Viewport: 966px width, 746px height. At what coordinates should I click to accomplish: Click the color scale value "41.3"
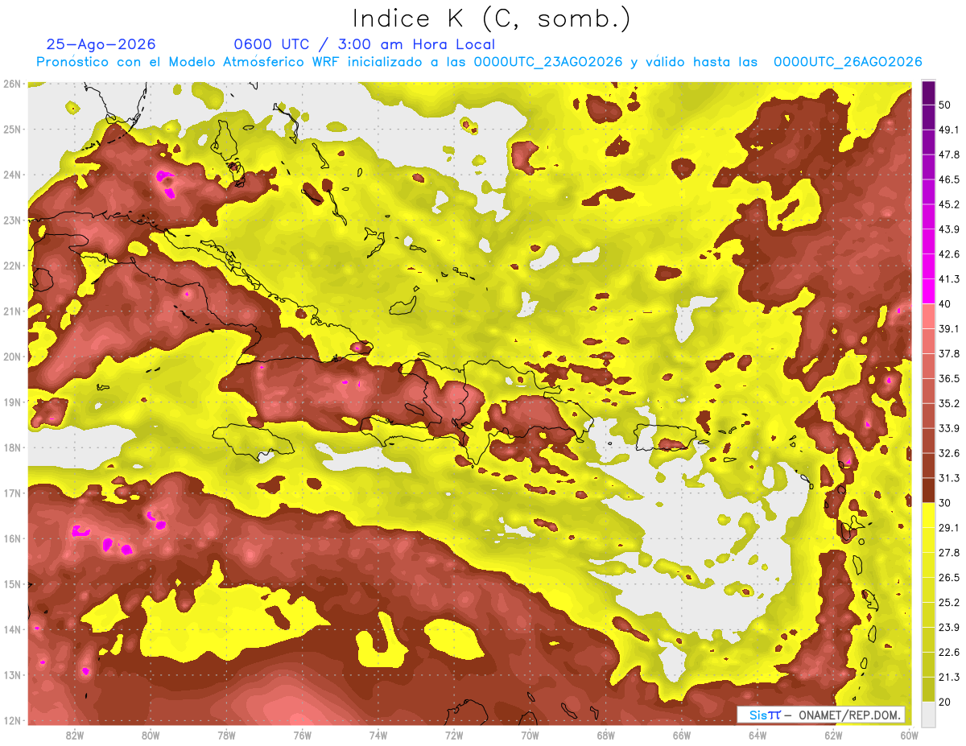click(949, 279)
